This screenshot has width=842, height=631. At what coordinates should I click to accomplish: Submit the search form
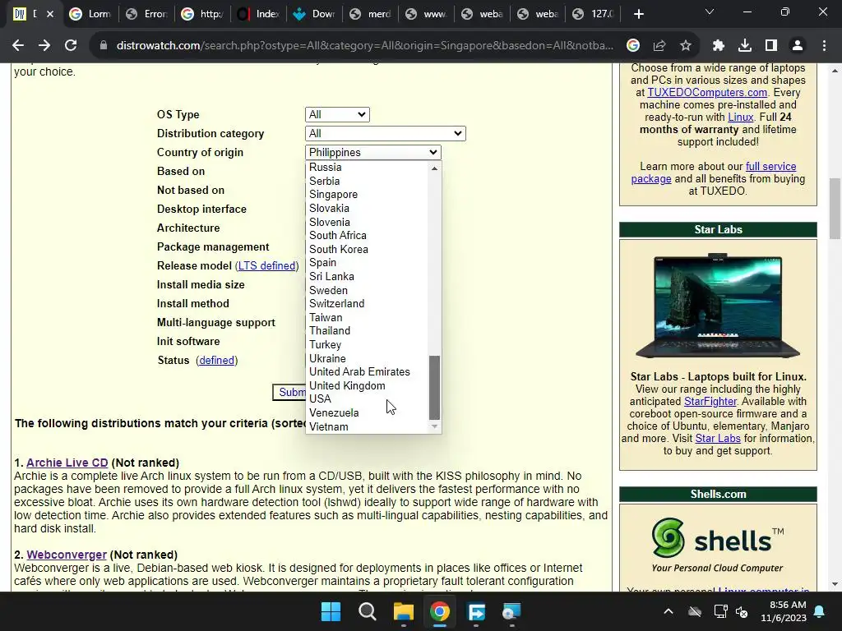[x=290, y=392]
